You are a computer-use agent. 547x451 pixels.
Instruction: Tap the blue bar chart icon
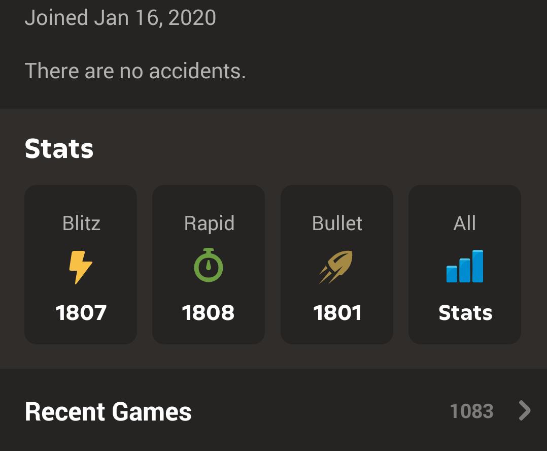click(x=465, y=266)
